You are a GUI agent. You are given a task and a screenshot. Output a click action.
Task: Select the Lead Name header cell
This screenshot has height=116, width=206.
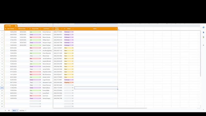pyautogui.click(x=47, y=29)
